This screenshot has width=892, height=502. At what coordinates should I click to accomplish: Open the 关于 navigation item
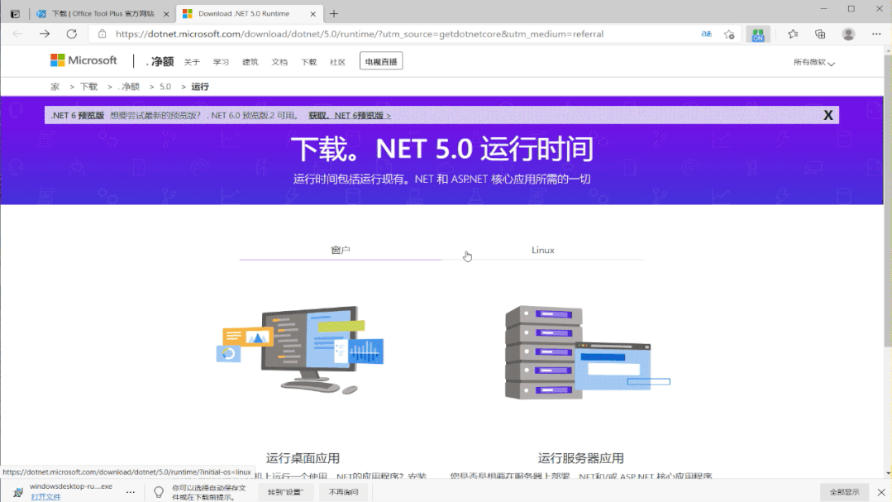coord(192,62)
